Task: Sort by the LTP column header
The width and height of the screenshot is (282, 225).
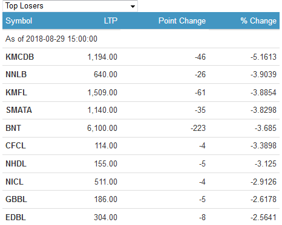Action: tap(111, 21)
